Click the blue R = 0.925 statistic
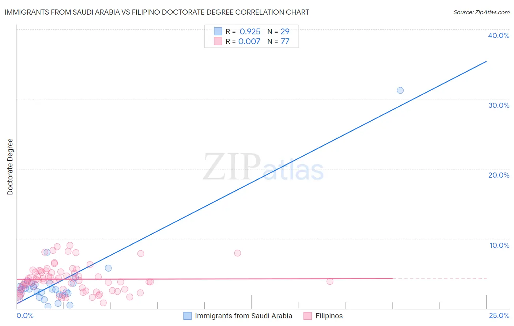Viewport: 514px width, 326px height. [x=243, y=31]
